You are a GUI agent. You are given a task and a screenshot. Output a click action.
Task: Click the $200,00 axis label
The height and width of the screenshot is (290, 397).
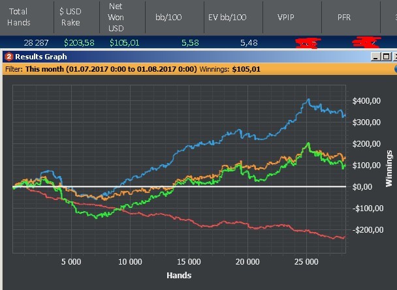366,144
